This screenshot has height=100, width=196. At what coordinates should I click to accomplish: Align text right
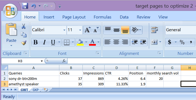pos(125,42)
